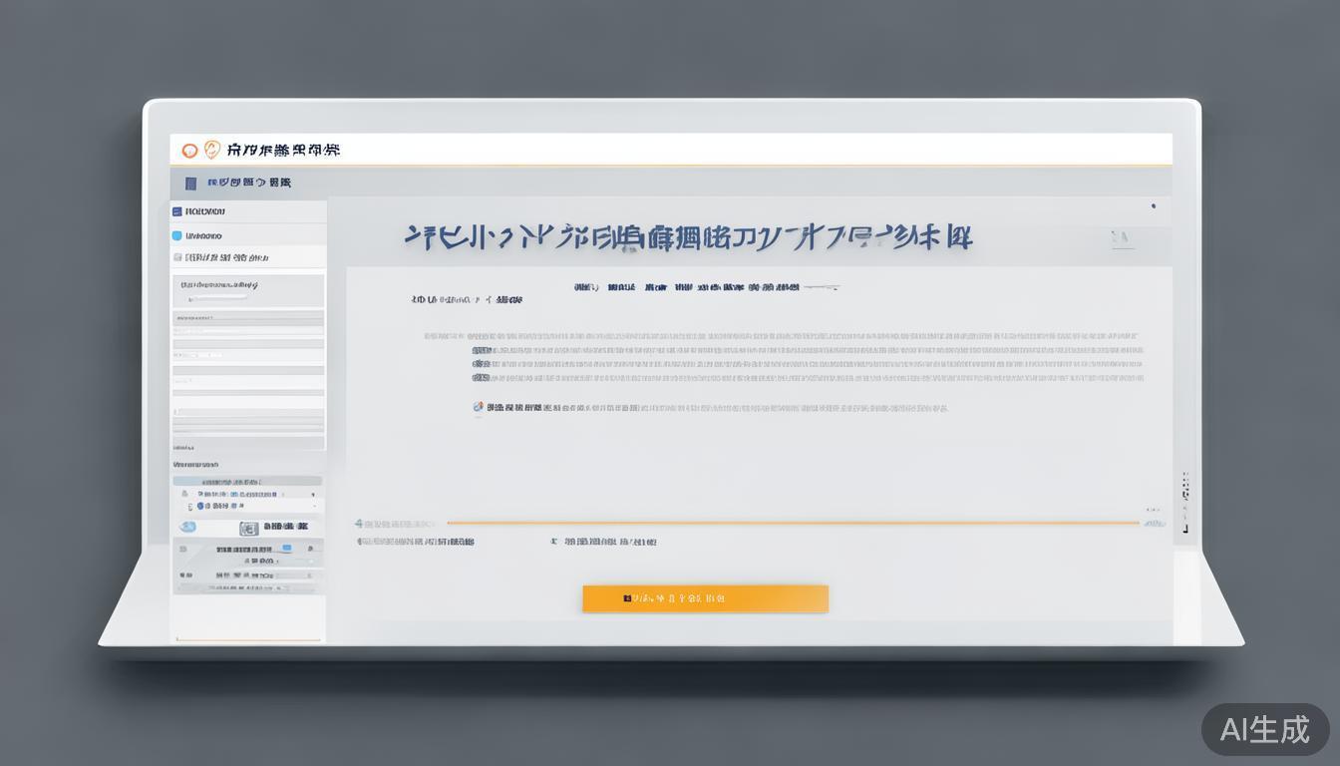Open the first sidebar section with blue square icon
The width and height of the screenshot is (1340, 766).
click(x=177, y=211)
